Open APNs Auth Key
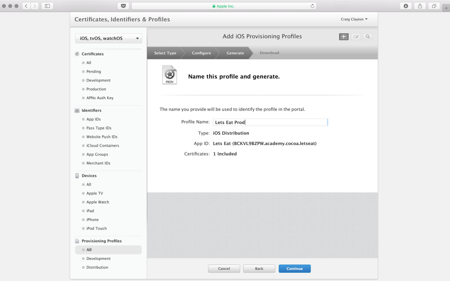450x281 pixels. point(100,98)
